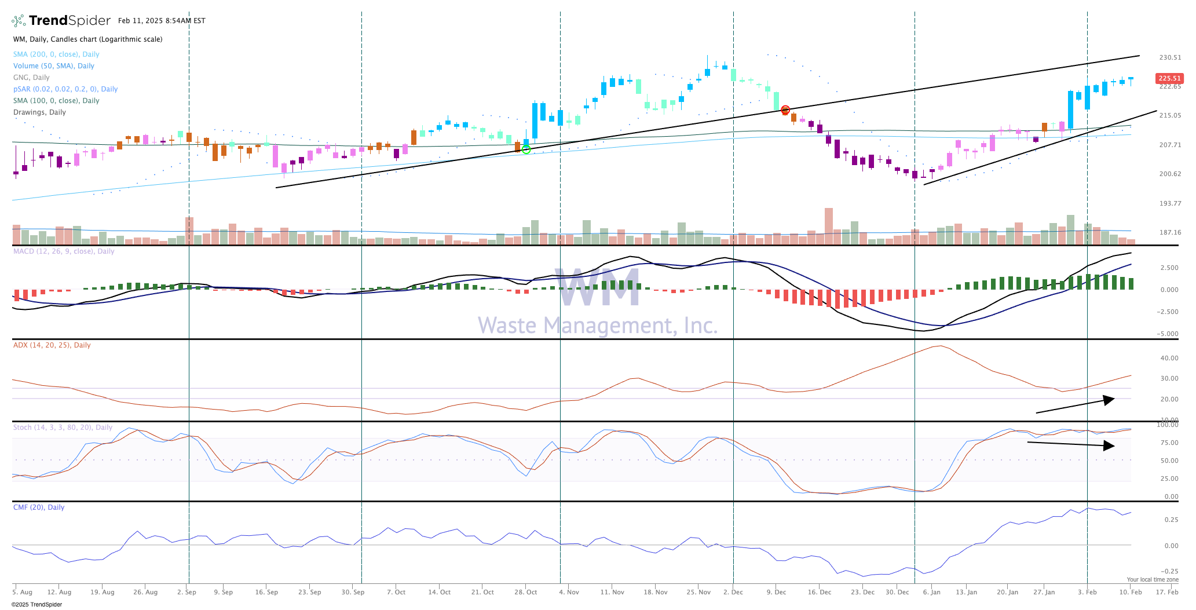Click the Stoch (14, 3, 3, 80, 20) label
Viewport: 1196px width, 610px height.
[63, 428]
